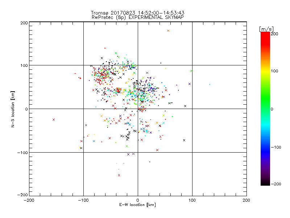The height and width of the screenshot is (218, 290).
Task: Click the y-axis tick label '-100'
Action: pyautogui.click(x=22, y=153)
